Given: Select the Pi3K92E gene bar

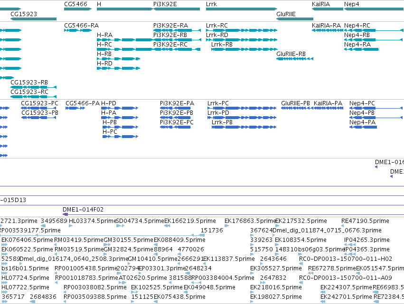Looking at the screenshot, I should (177, 9).
